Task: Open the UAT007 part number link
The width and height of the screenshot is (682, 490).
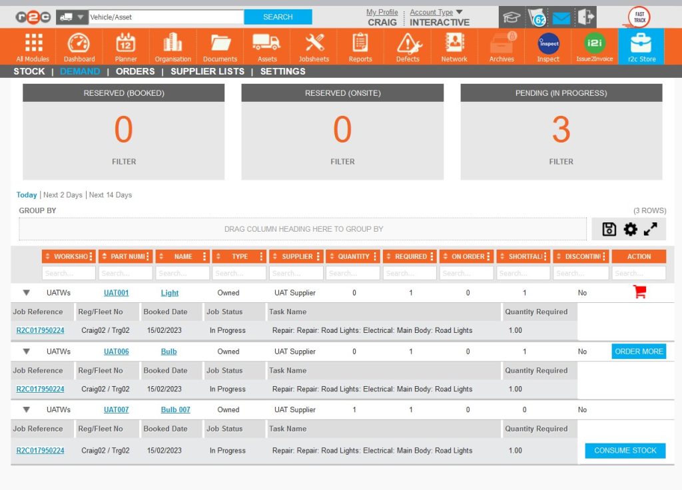Action: [116, 410]
